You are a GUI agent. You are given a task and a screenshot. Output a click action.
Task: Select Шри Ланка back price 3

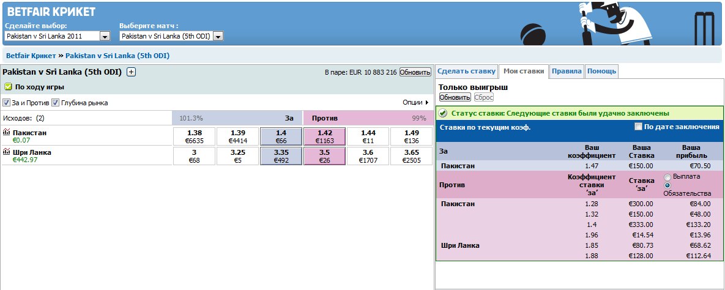click(x=194, y=156)
